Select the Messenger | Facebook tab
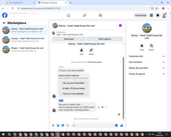This screenshot has width=171, height=137. pyautogui.click(x=53, y=3)
